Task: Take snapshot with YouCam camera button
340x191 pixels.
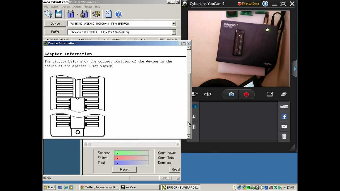Action: click(x=231, y=94)
